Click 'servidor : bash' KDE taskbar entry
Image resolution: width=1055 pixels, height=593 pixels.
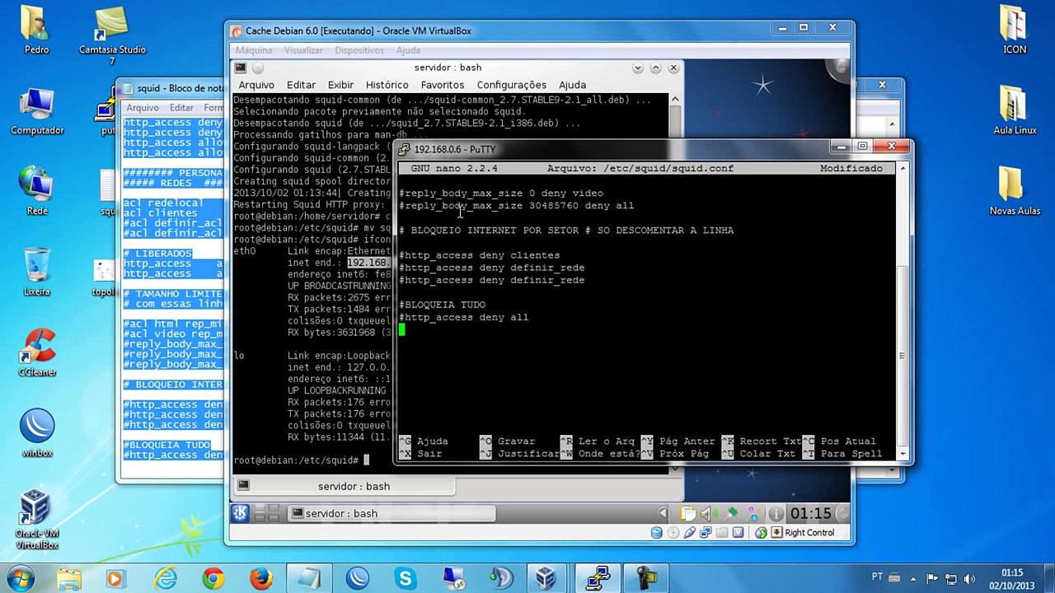click(x=392, y=513)
